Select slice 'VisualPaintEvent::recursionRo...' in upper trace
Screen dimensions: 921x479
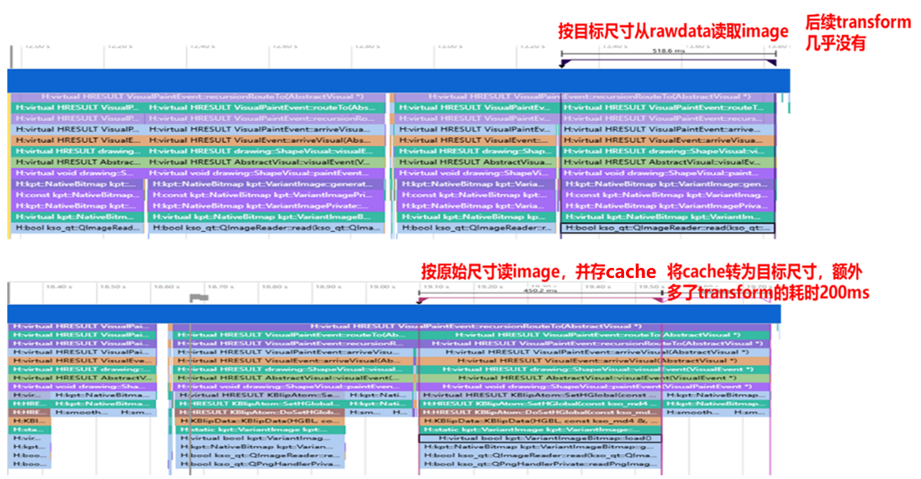tap(266, 118)
